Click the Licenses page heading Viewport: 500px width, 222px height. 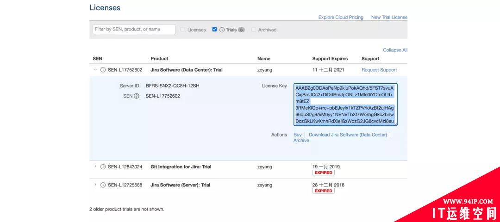(105, 8)
